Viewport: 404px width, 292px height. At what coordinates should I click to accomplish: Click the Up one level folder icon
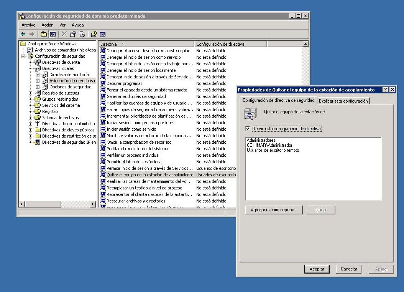(44, 34)
